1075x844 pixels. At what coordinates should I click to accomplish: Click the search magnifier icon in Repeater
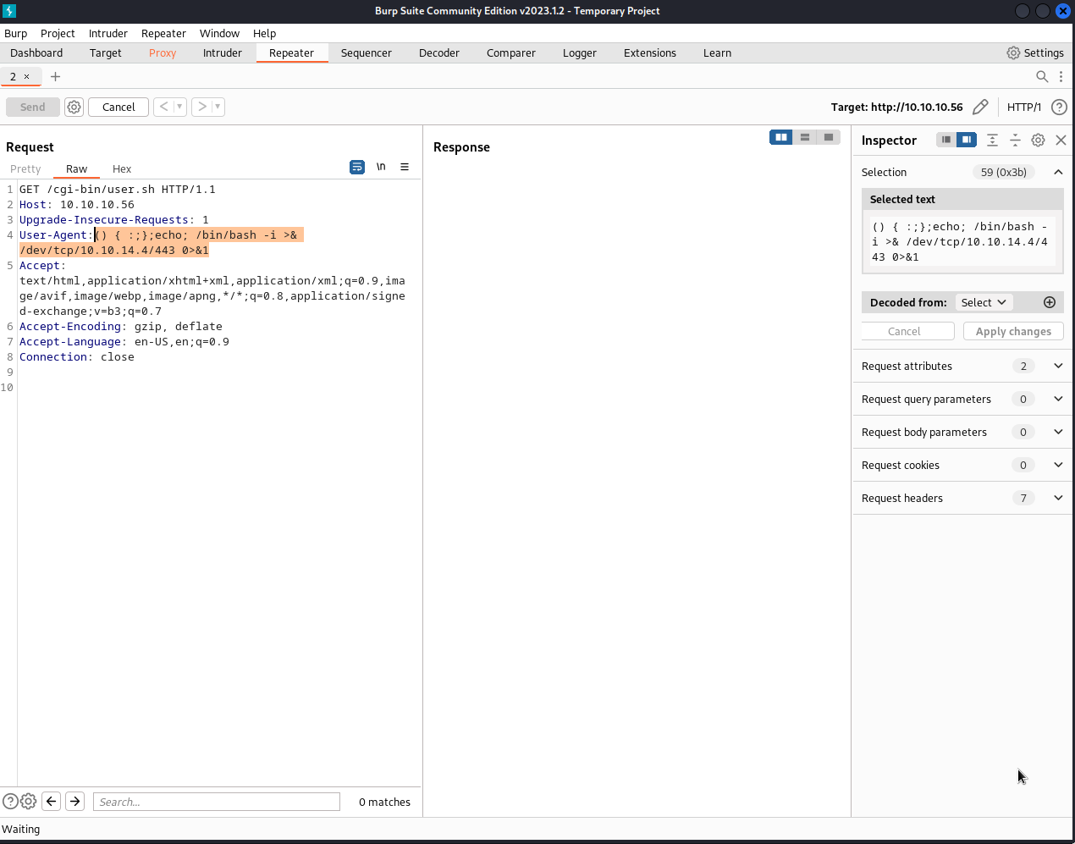(x=1042, y=76)
